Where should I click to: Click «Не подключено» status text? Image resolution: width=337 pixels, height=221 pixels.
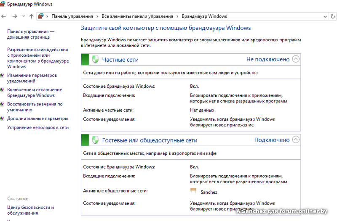click(x=268, y=59)
